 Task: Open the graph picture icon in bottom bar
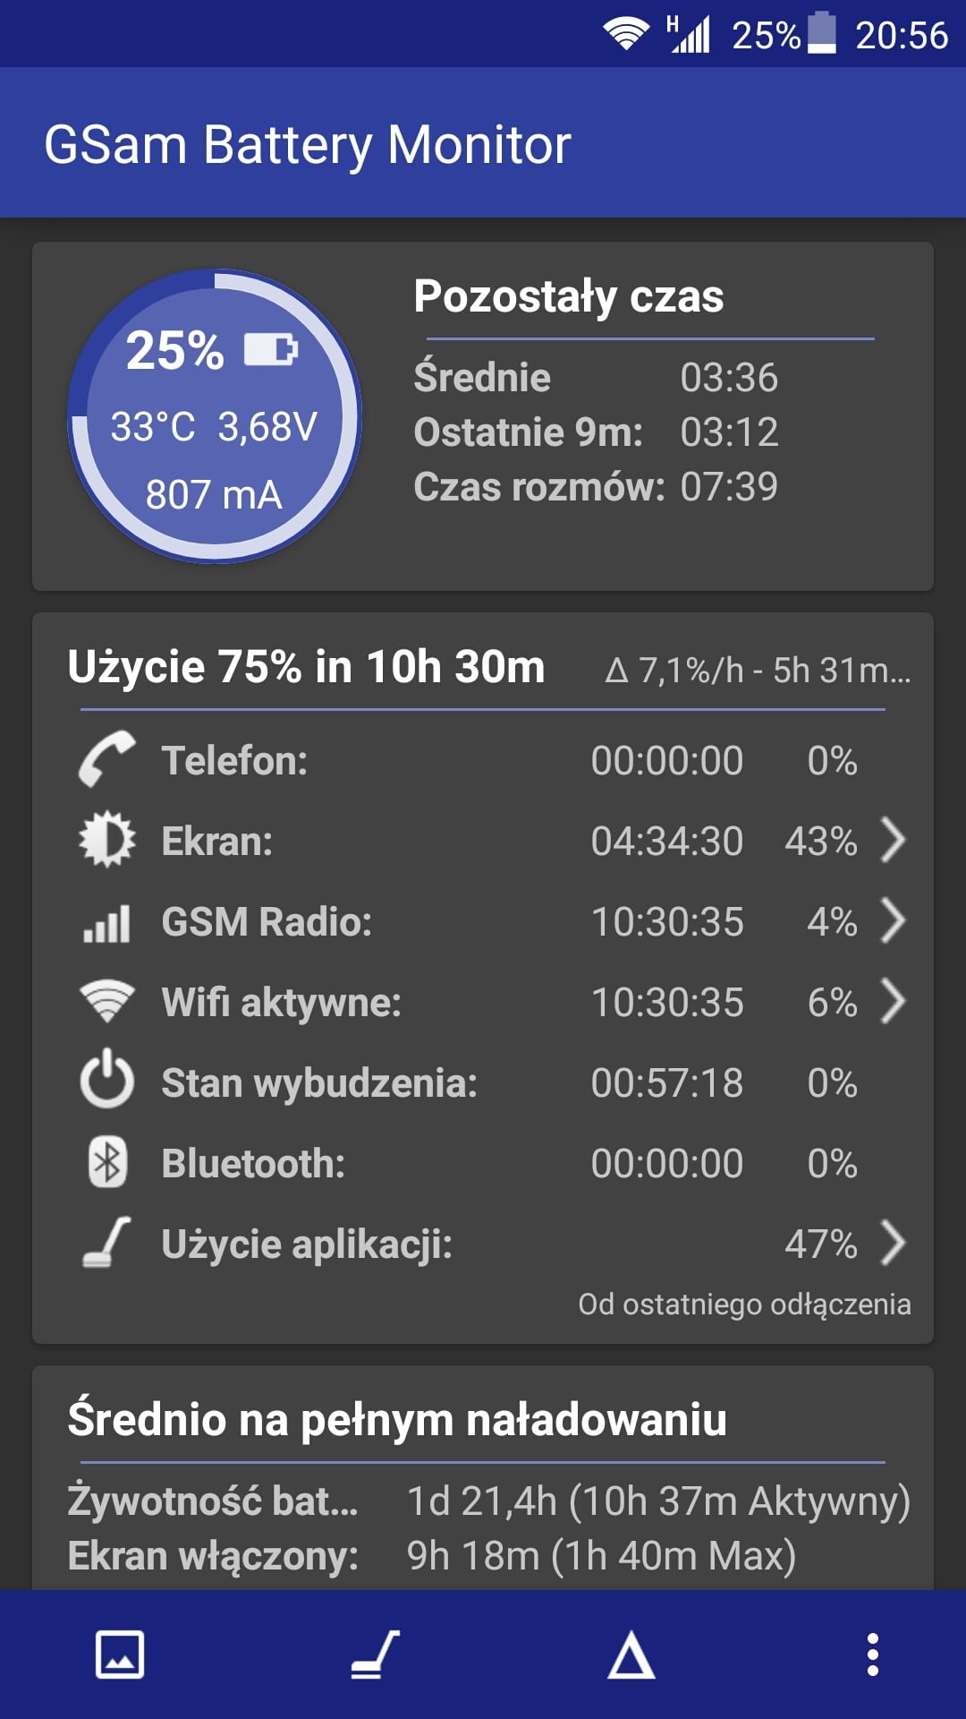(x=120, y=1655)
